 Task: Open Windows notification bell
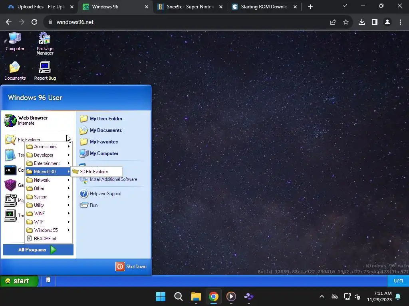pyautogui.click(x=398, y=296)
